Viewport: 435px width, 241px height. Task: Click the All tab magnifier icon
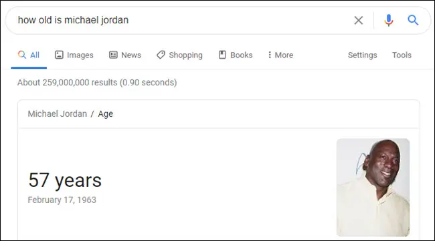[x=22, y=55]
